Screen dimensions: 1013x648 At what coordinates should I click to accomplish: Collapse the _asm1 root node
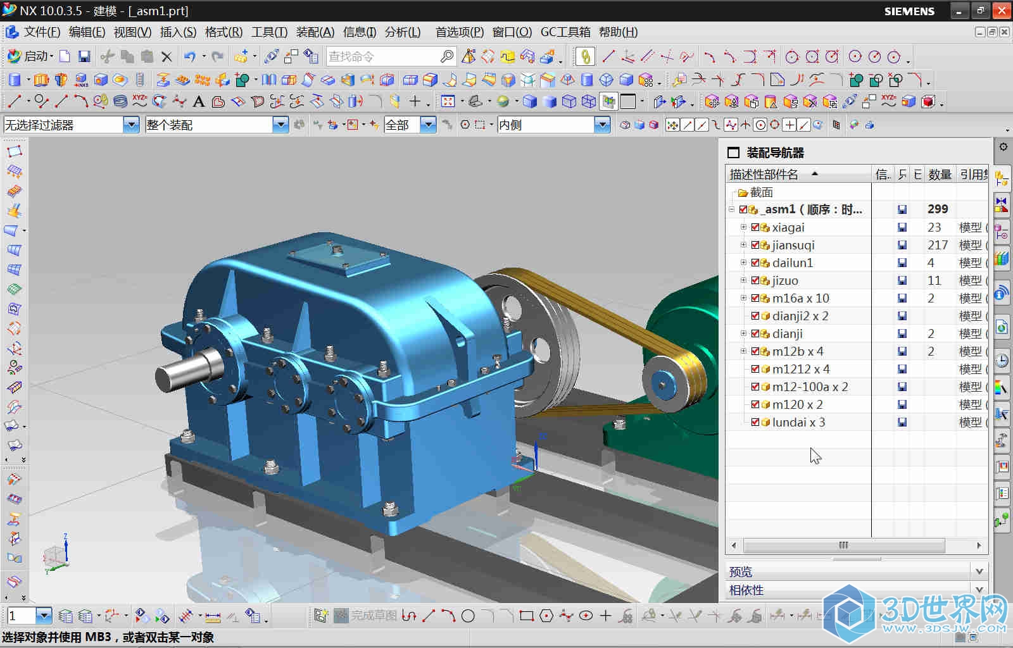tap(732, 209)
